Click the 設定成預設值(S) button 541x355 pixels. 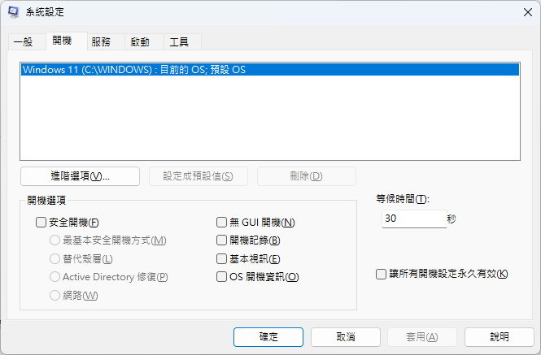198,176
